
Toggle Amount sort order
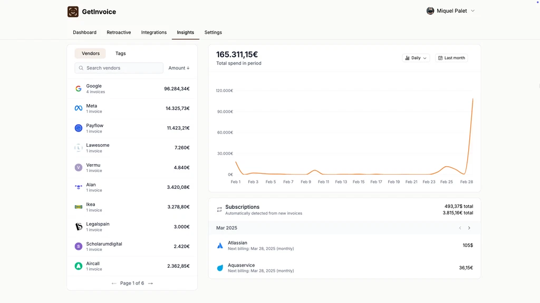pyautogui.click(x=179, y=68)
